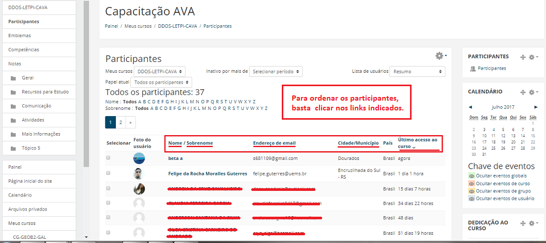
Task: Select checkbox for 51 dias 19 horas row
Action: pyautogui.click(x=108, y=232)
